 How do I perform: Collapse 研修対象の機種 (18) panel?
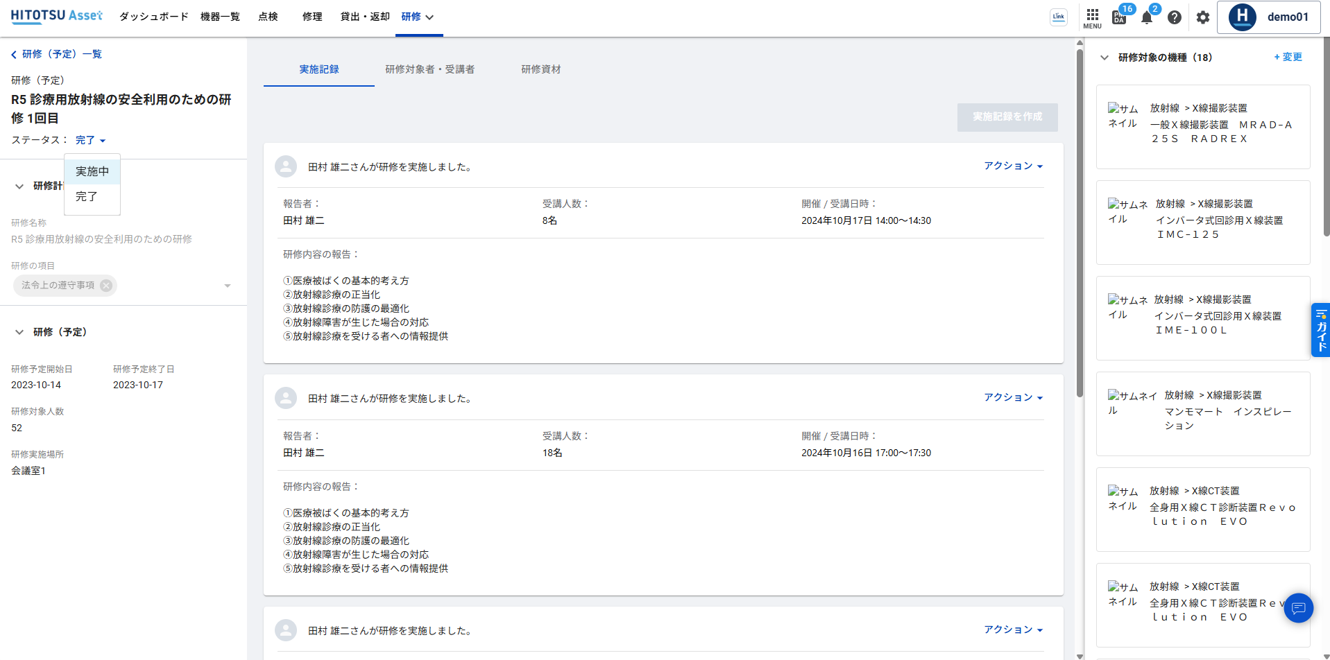pos(1105,58)
